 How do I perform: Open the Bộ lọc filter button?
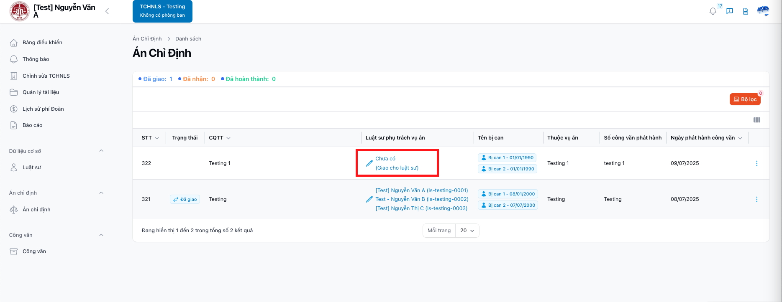pyautogui.click(x=745, y=99)
